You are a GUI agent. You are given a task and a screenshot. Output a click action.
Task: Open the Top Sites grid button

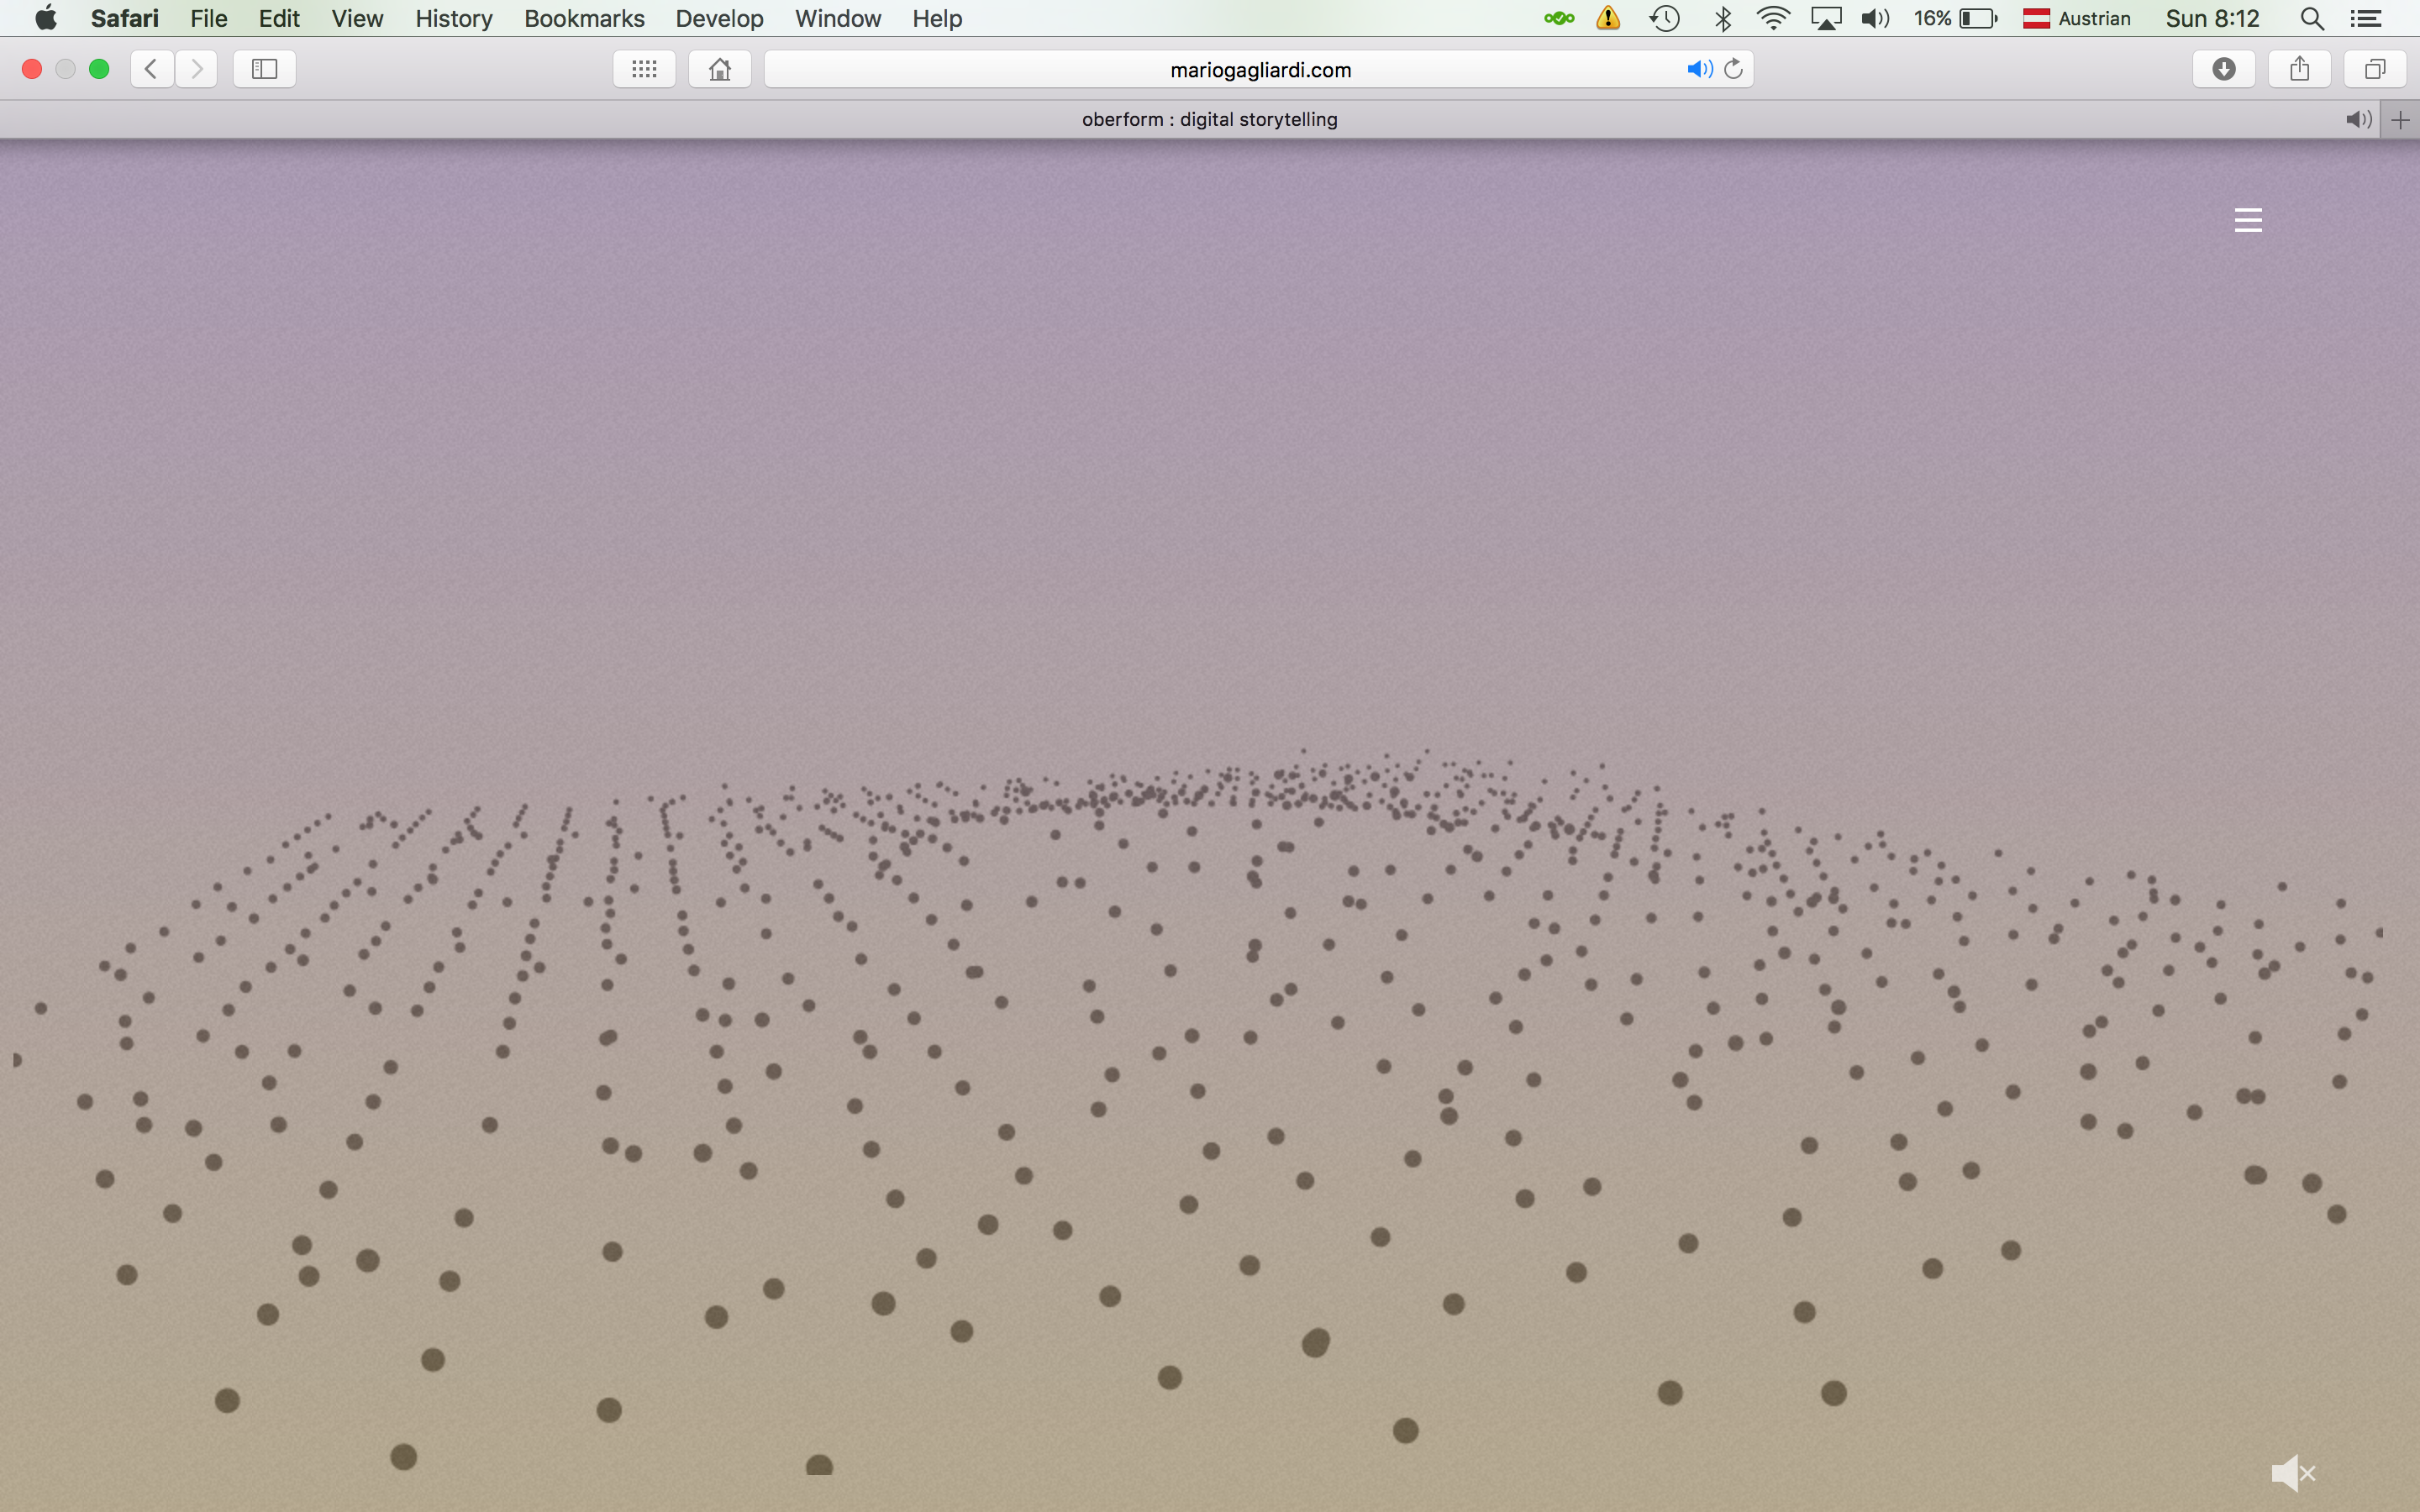(x=644, y=69)
